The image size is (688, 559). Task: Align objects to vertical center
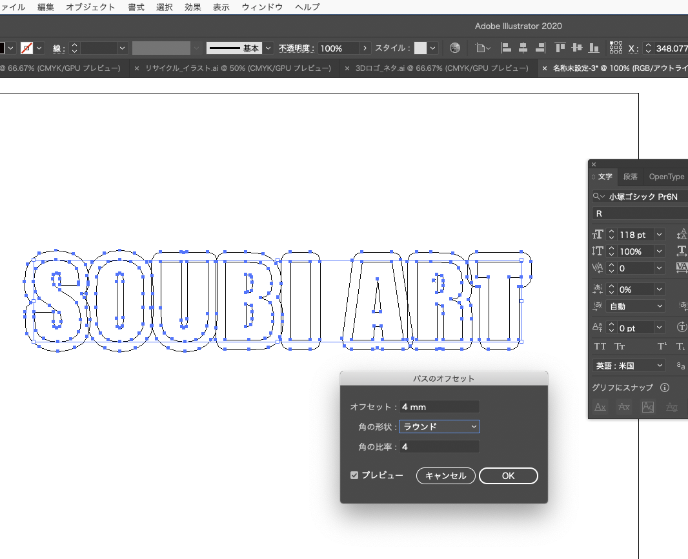(x=577, y=48)
